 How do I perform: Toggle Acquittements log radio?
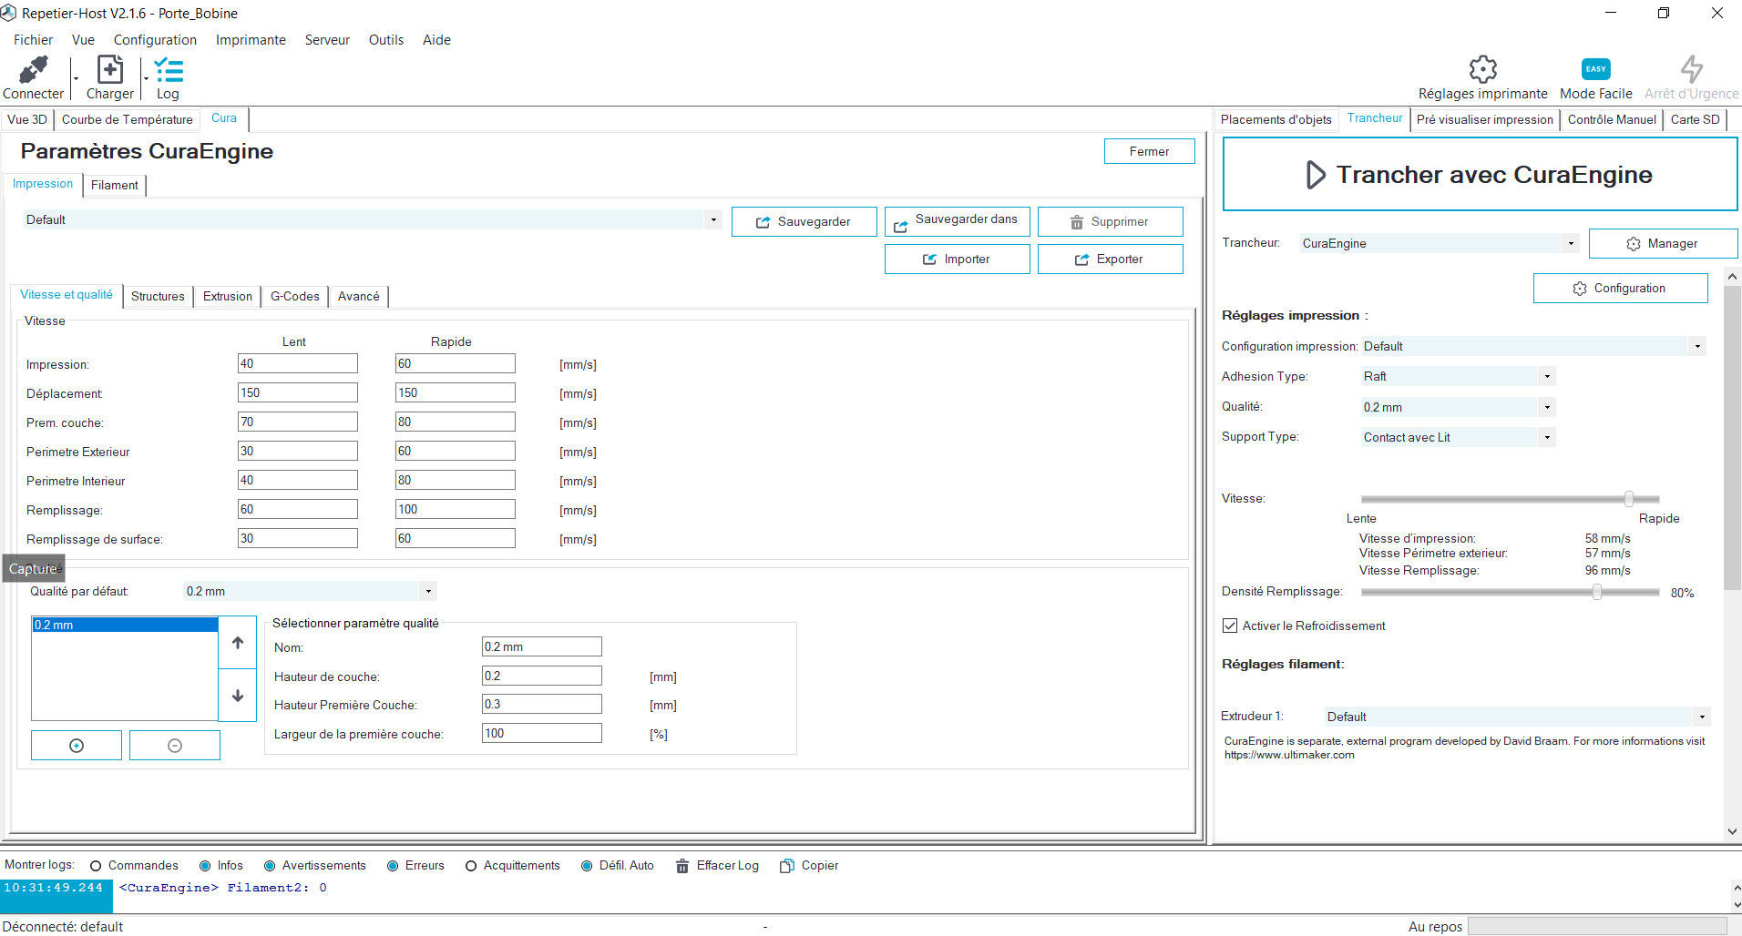[x=471, y=866]
